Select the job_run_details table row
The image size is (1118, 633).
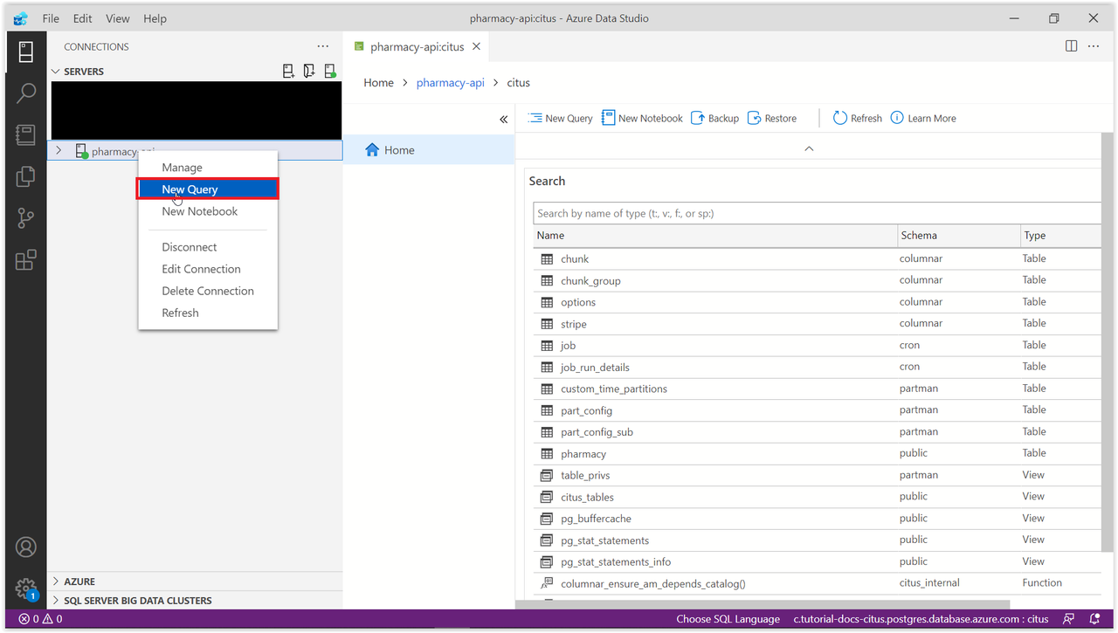tap(817, 367)
